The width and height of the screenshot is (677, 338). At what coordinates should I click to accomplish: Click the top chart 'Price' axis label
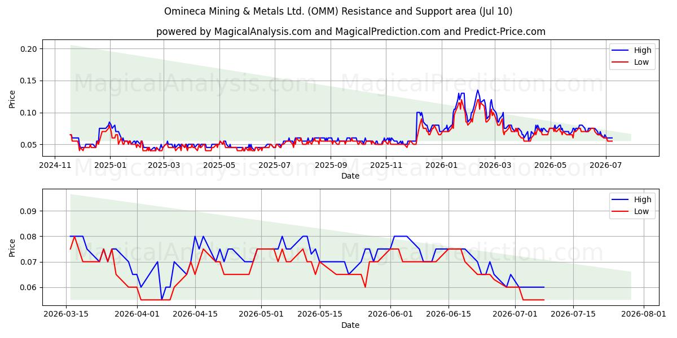click(x=12, y=99)
